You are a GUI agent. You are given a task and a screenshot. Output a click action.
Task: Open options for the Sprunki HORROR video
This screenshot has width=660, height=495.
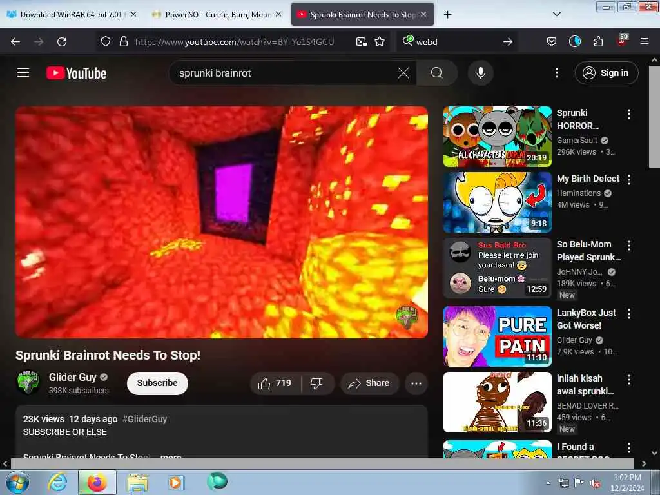[629, 114]
